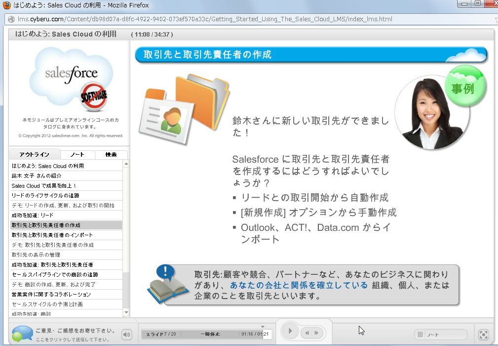498x346 pixels.
Task: Click bullet Outlook、ACT!、Data.com からインポート
Action: click(316, 233)
